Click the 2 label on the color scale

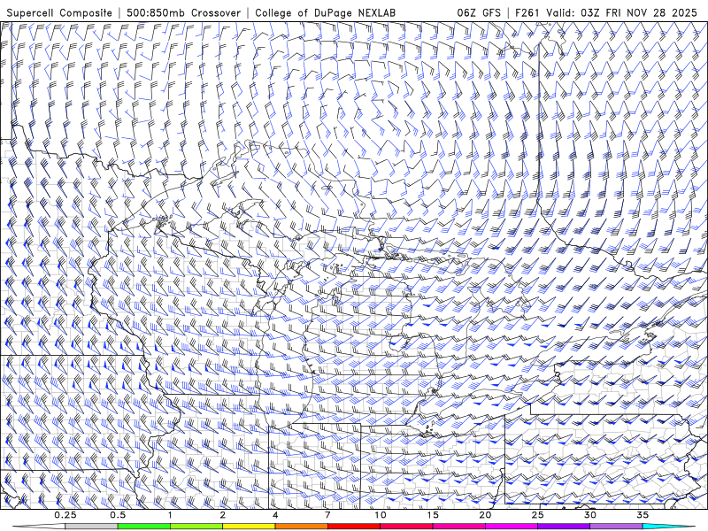tap(223, 515)
